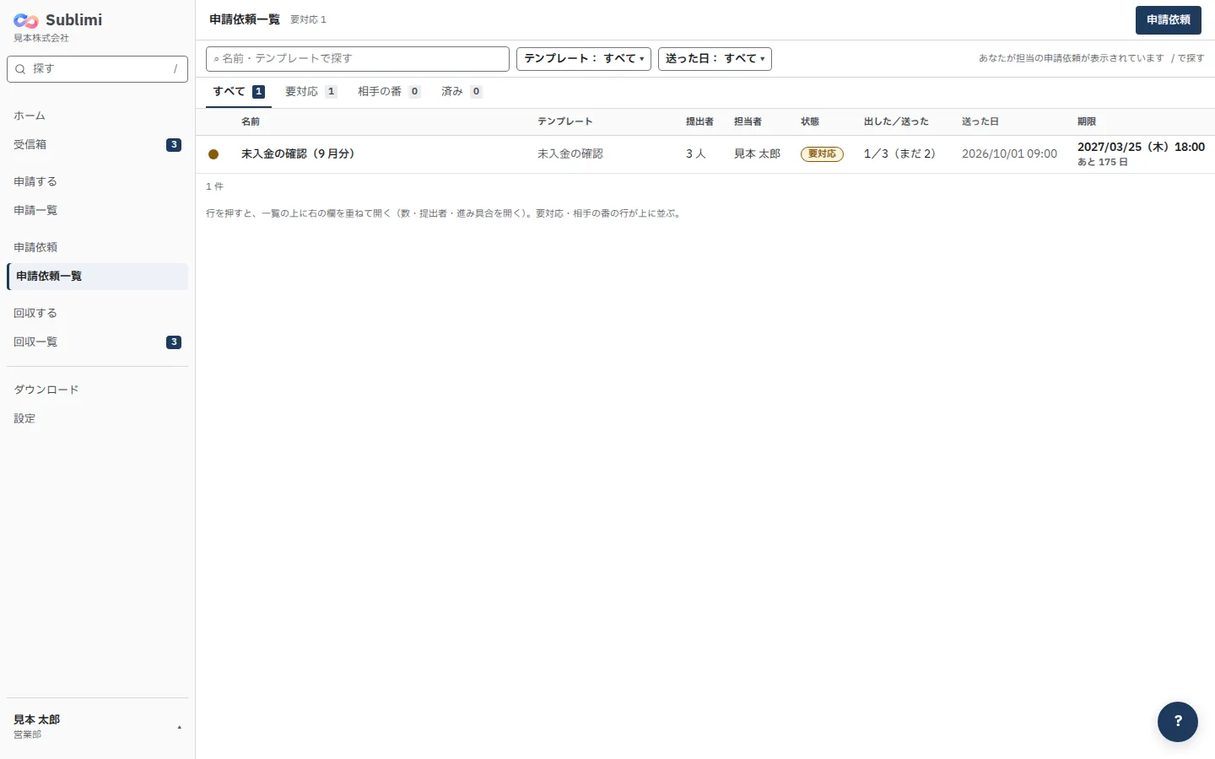1215x759 pixels.
Task: Click the 状態 column header
Action: [810, 122]
